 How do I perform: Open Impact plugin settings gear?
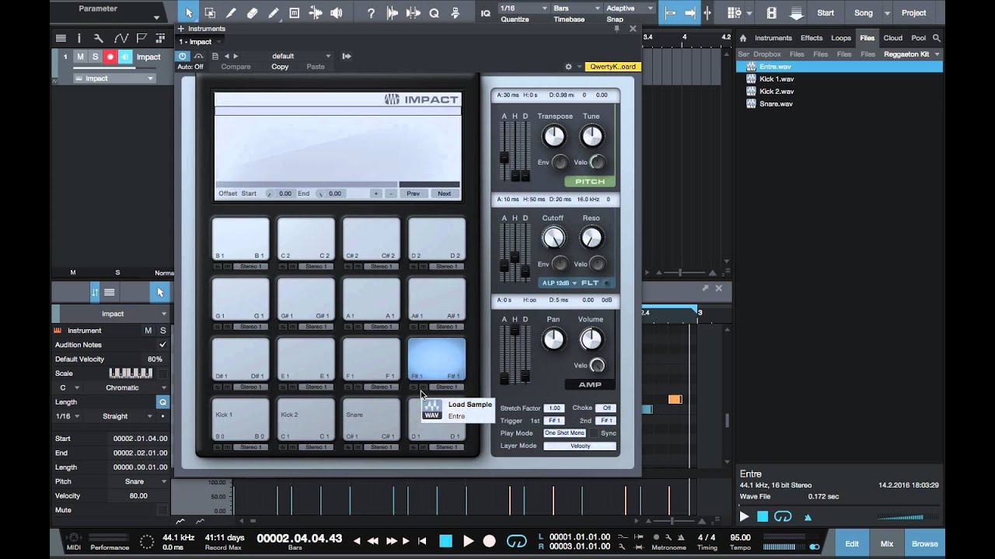tap(568, 67)
